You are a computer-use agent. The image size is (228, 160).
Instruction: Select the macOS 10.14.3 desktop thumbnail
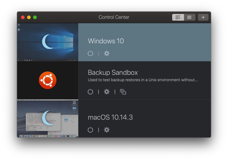[48, 118]
